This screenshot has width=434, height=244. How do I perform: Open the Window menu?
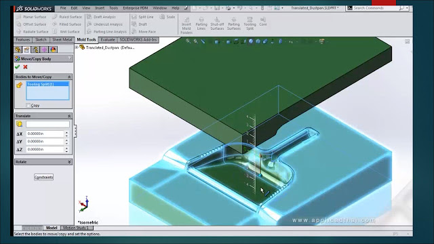160,8
